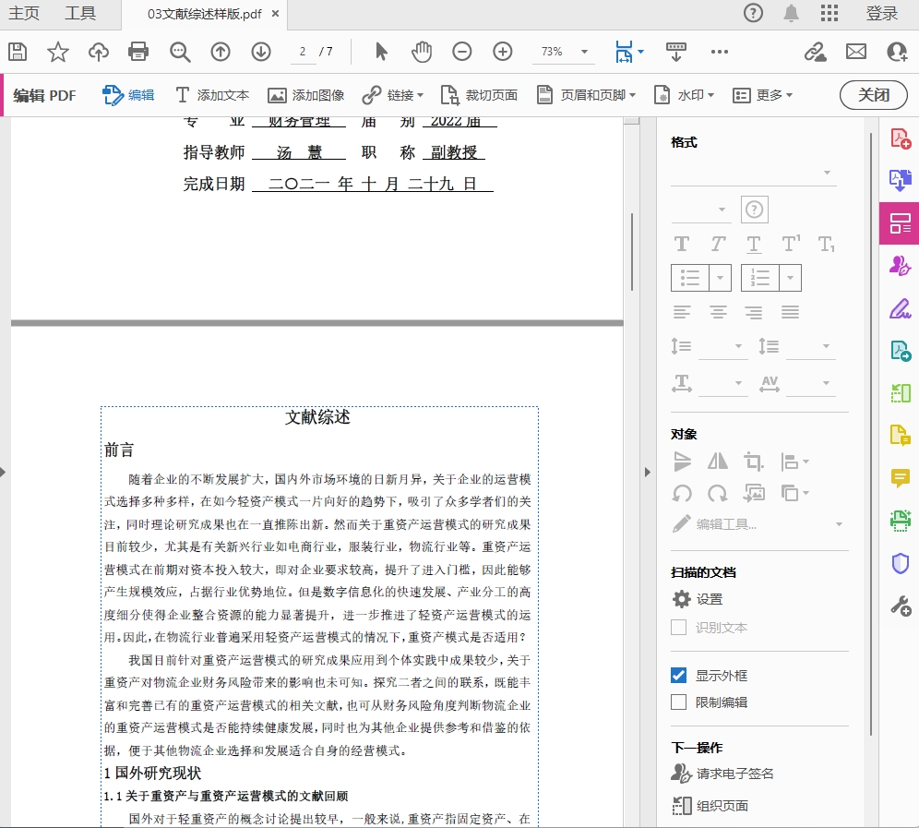This screenshot has width=919, height=828.
Task: Click the zoom in plus icon
Action: point(503,52)
